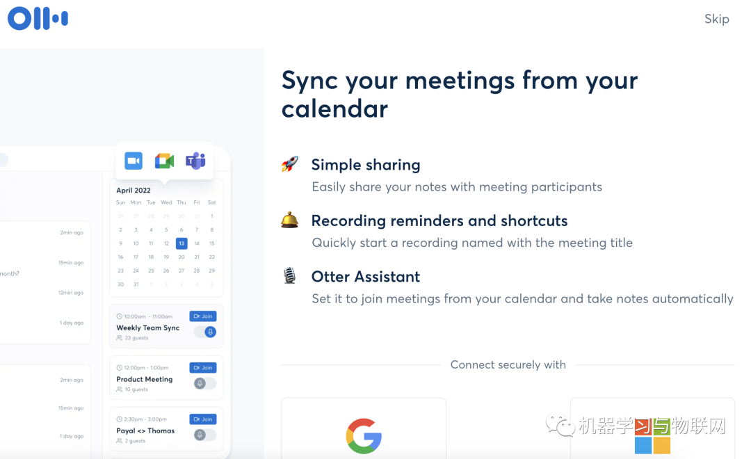Join the Product Meeting
This screenshot has height=459, width=751.
[x=203, y=367]
